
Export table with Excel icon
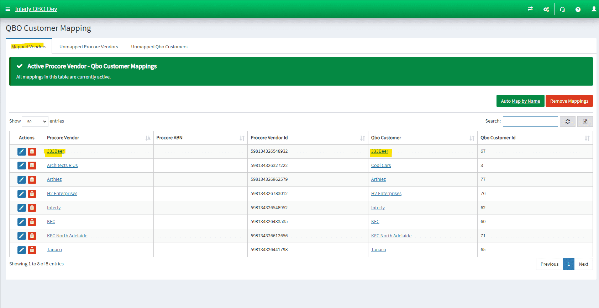[x=585, y=121]
